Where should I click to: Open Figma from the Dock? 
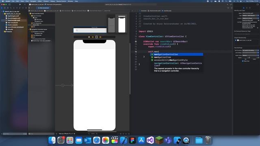click(132, 140)
